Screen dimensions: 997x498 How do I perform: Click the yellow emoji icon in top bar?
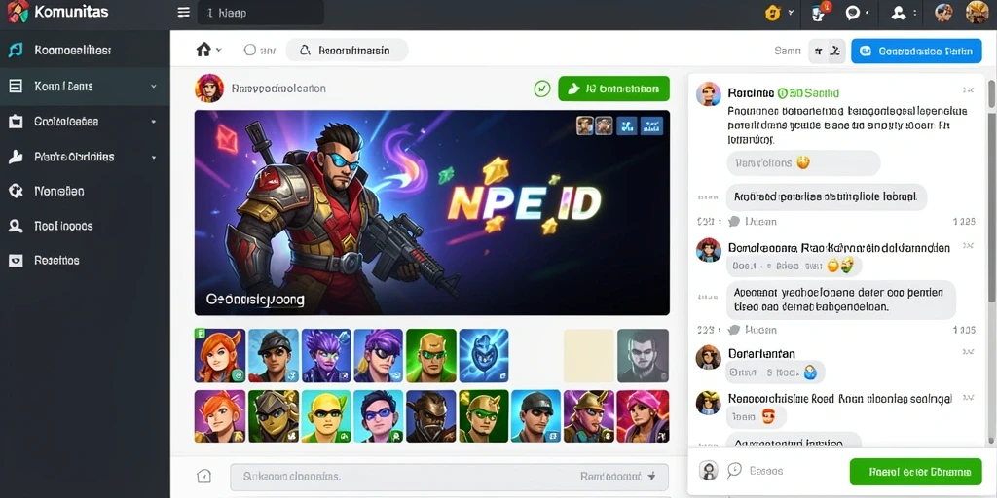772,12
